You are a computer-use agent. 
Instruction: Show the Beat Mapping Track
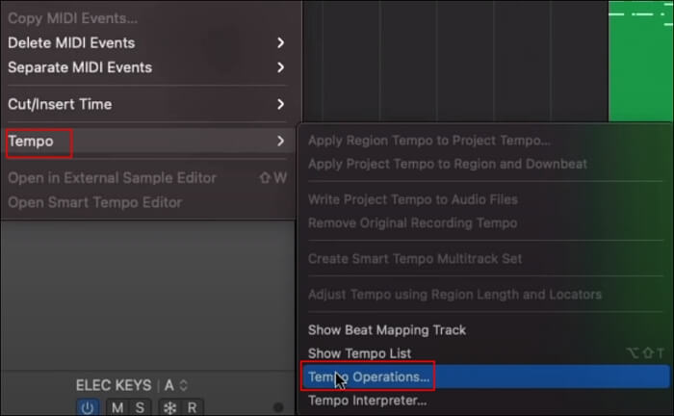pyautogui.click(x=386, y=329)
